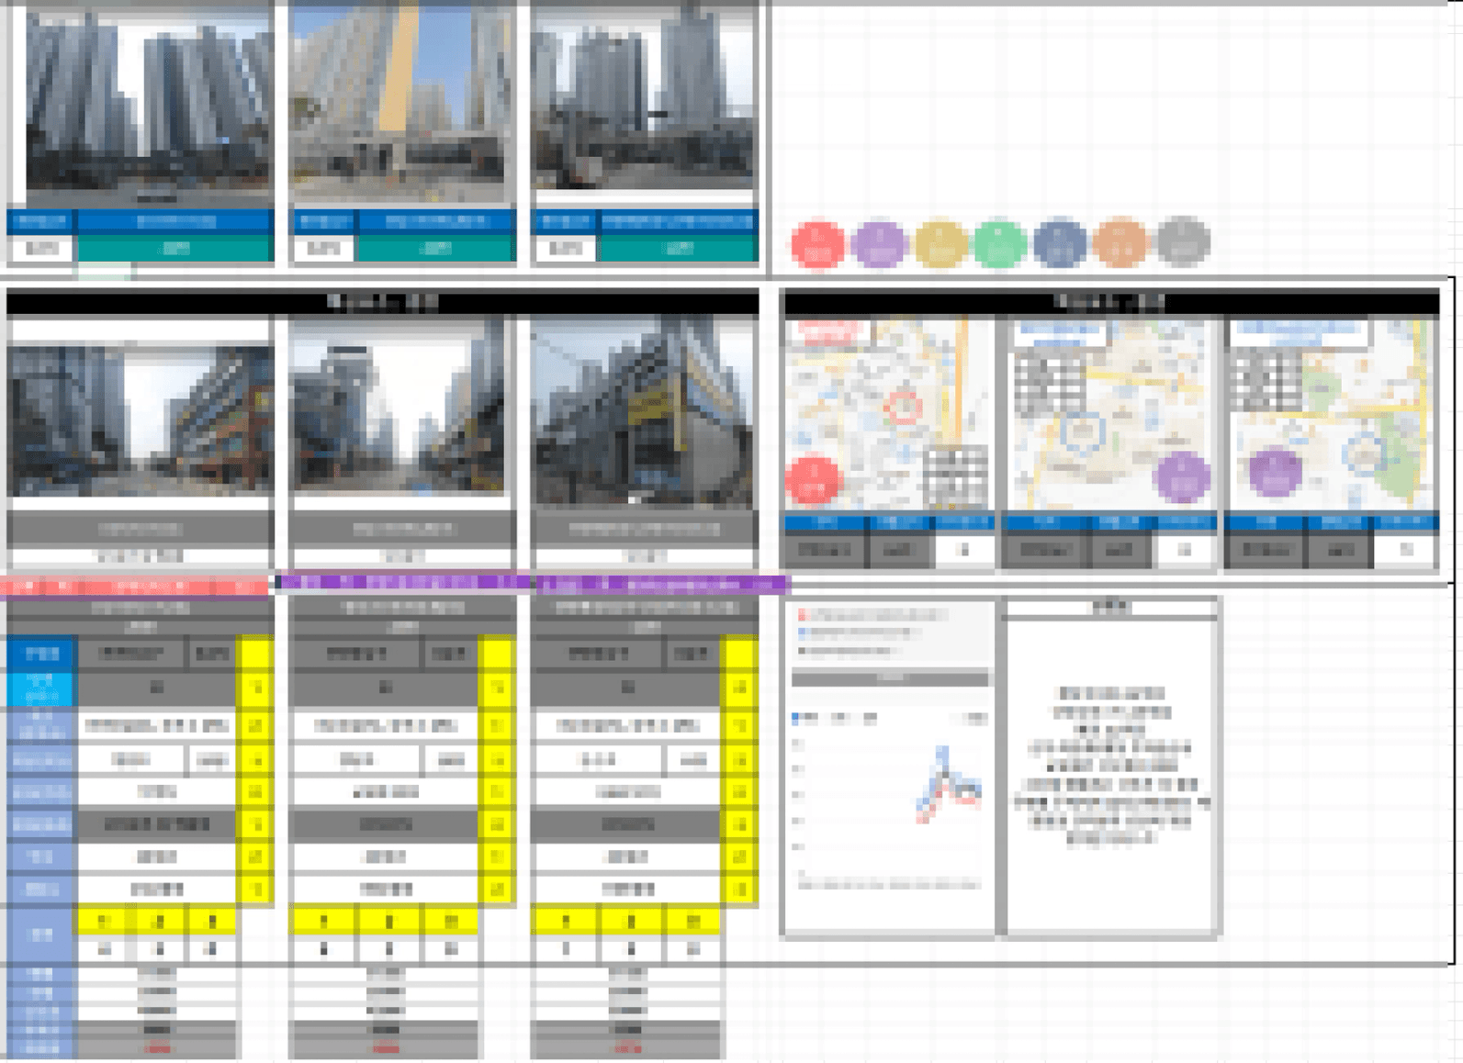This screenshot has height=1063, width=1463.
Task: Click the black header bar above the maps
Action: click(x=1109, y=302)
